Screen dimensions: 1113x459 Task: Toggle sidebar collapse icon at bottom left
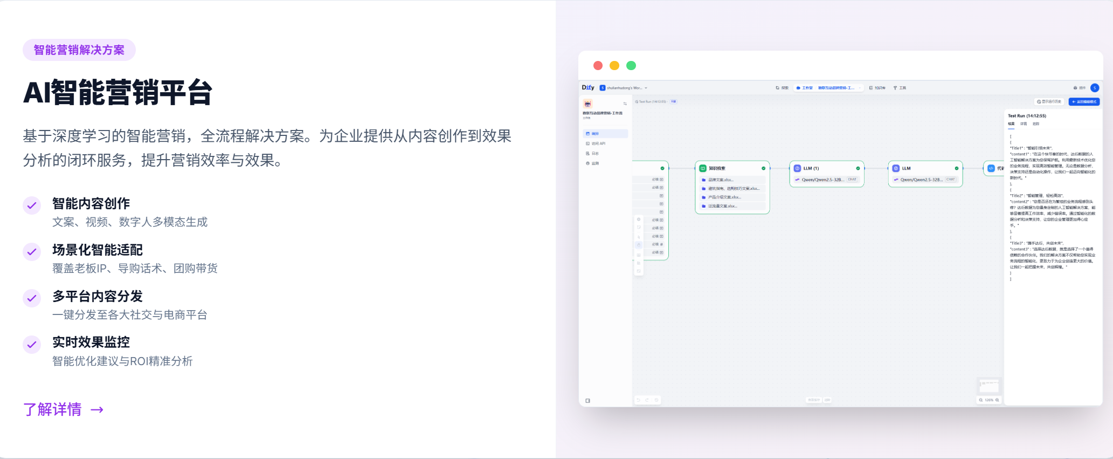click(x=587, y=401)
